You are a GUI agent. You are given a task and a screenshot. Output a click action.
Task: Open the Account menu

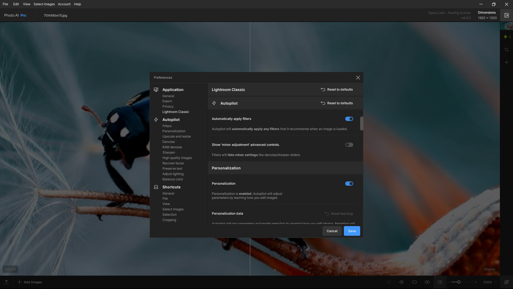64,4
